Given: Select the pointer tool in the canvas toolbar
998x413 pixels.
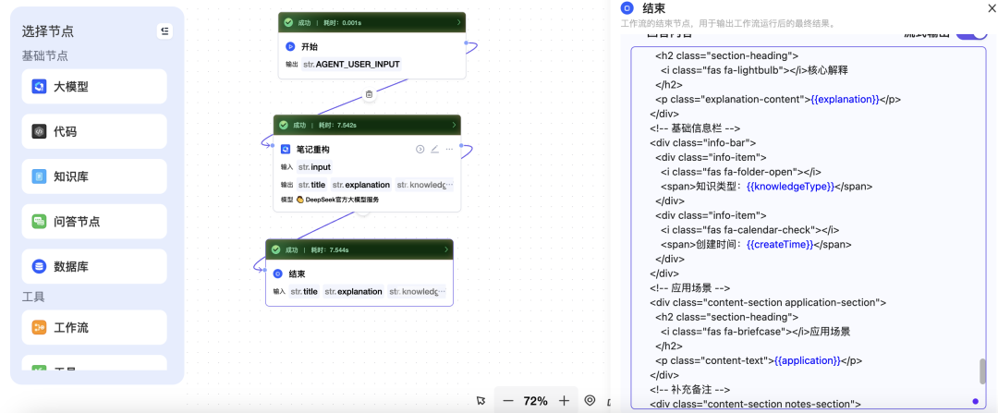Looking at the screenshot, I should coord(481,401).
